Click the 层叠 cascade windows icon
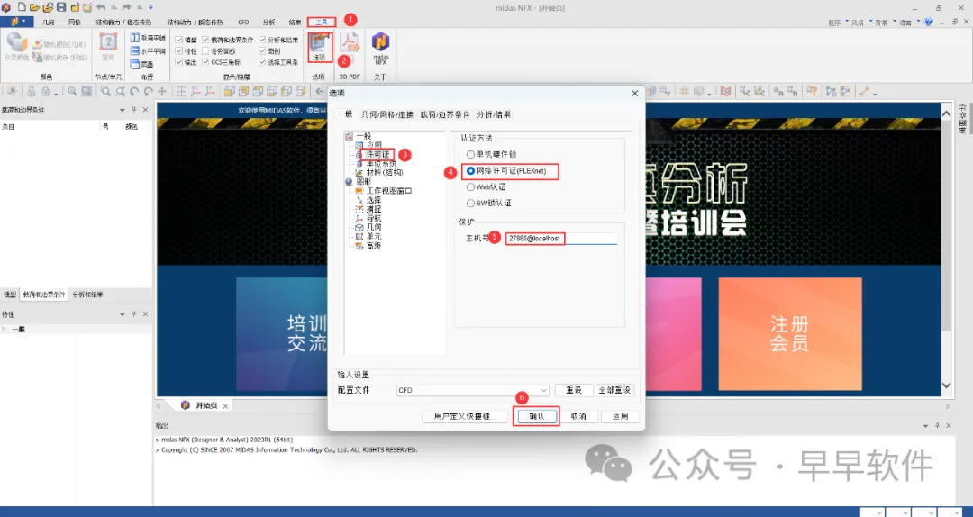Screen dimensions: 973x517 pyautogui.click(x=134, y=64)
